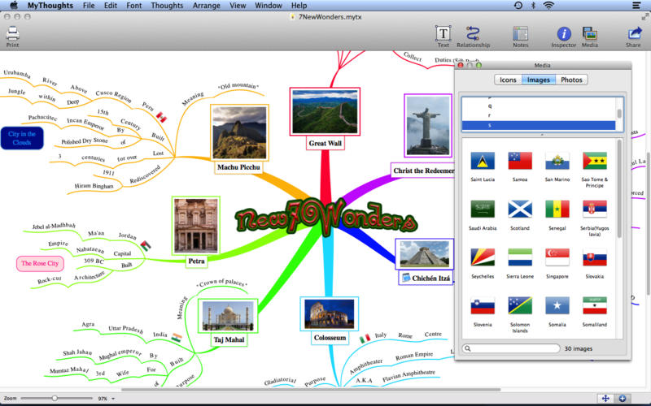Switch to the Photos media tab
This screenshot has width=651, height=406.
click(571, 80)
